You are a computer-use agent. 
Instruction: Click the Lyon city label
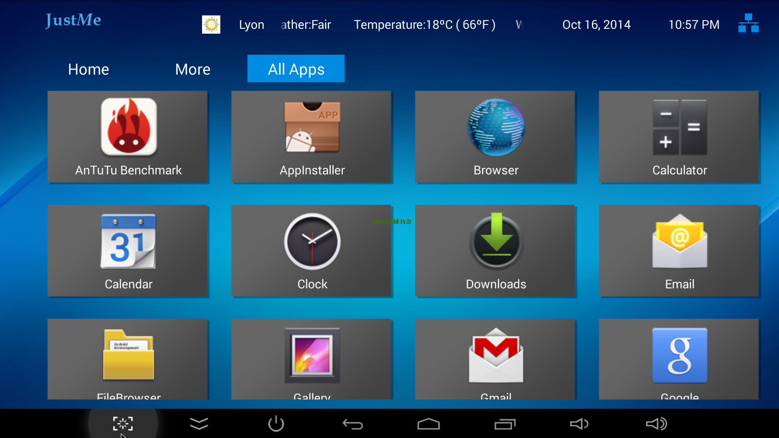tap(252, 25)
